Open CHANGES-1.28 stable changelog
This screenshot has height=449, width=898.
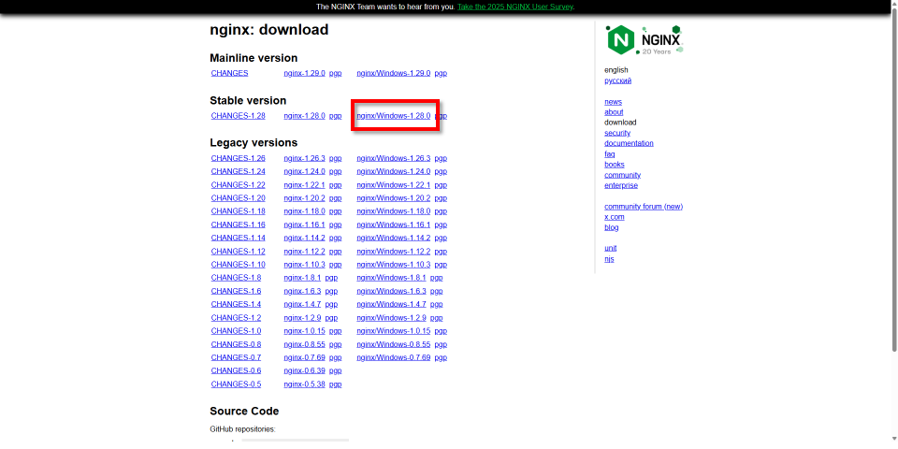pyautogui.click(x=238, y=116)
